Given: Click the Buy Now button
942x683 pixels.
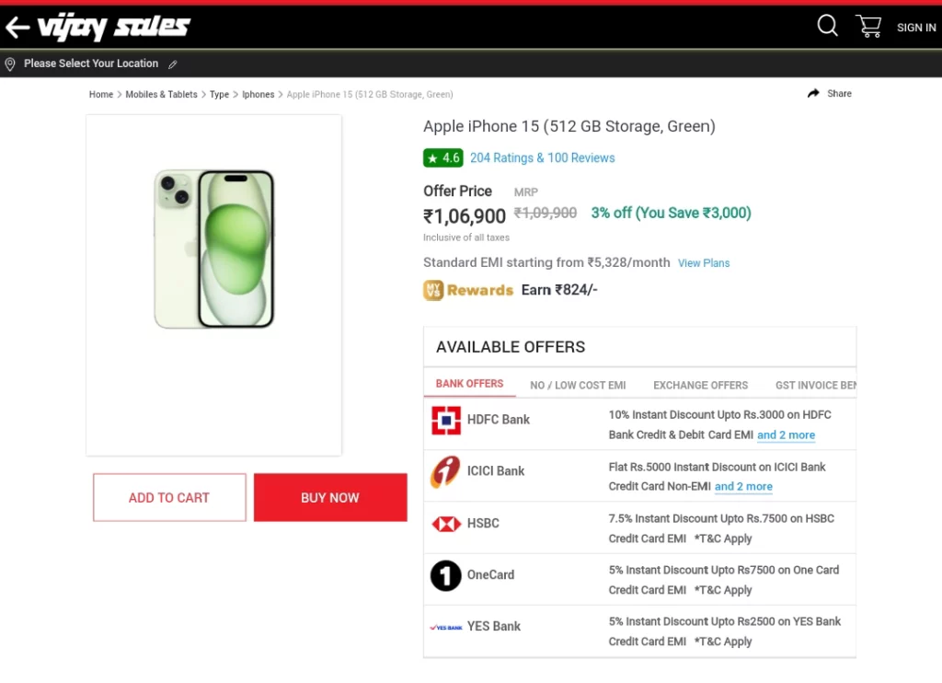Looking at the screenshot, I should [x=330, y=498].
